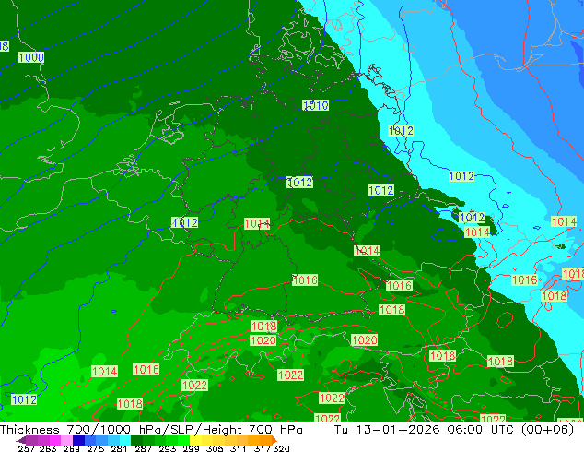The height and width of the screenshot is (452, 584).
Task: Click the legend value 317
Action: tap(263, 448)
